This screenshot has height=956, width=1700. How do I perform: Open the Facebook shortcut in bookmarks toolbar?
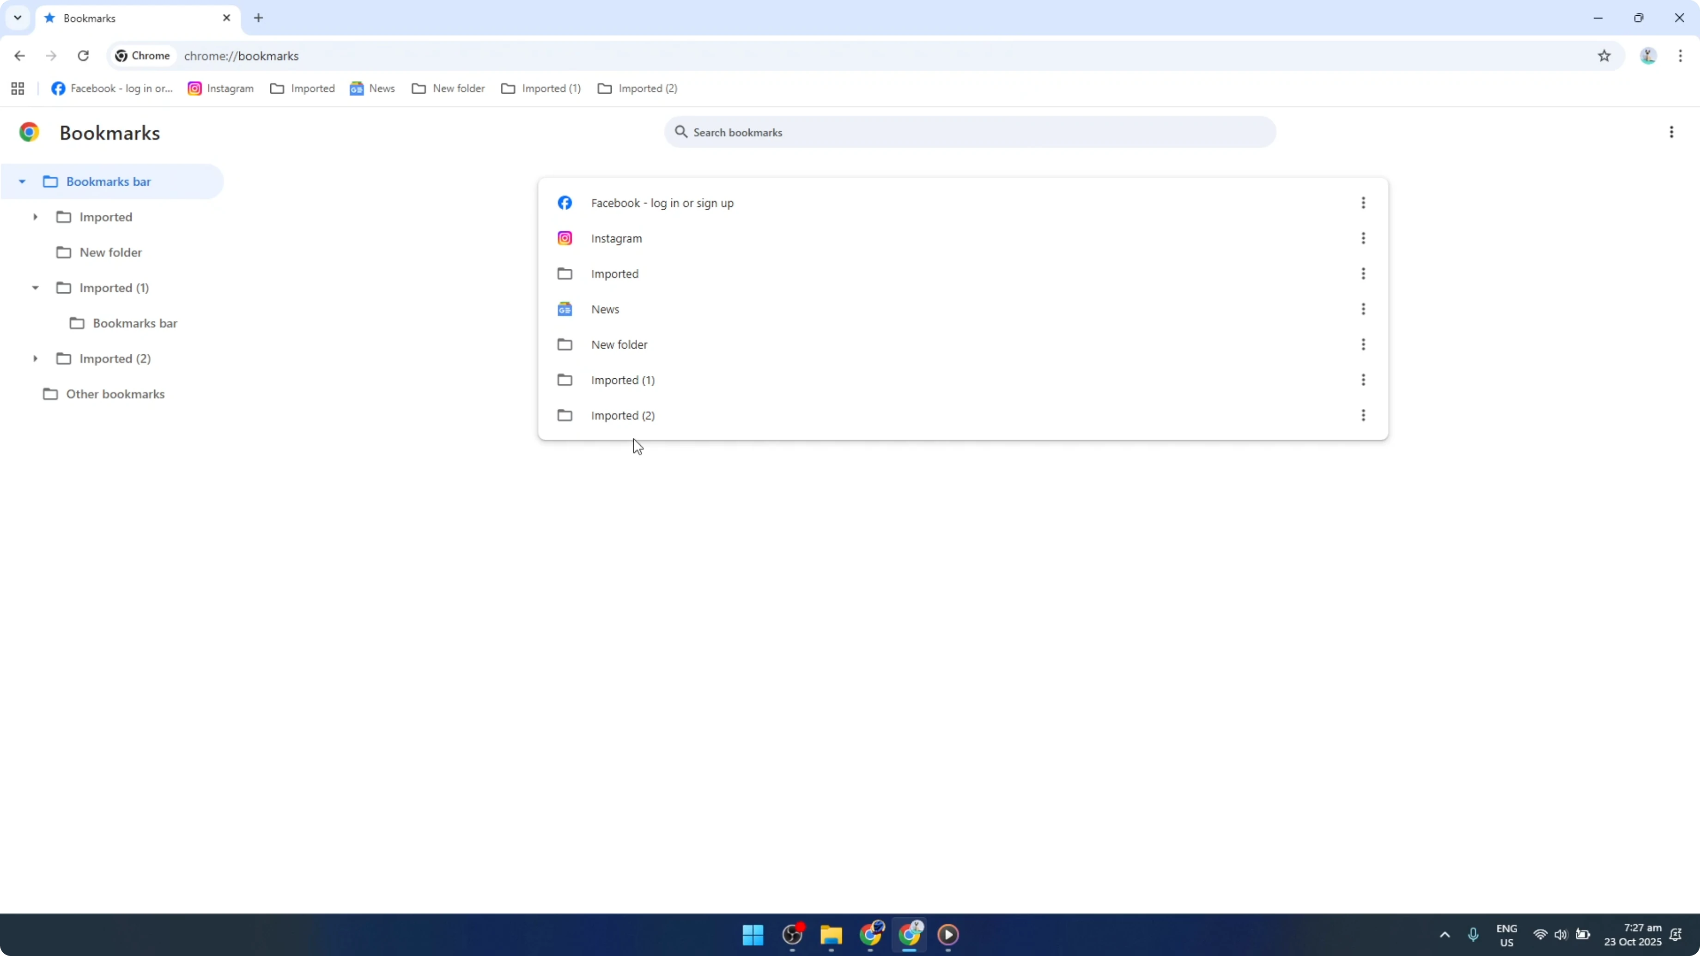pos(112,88)
